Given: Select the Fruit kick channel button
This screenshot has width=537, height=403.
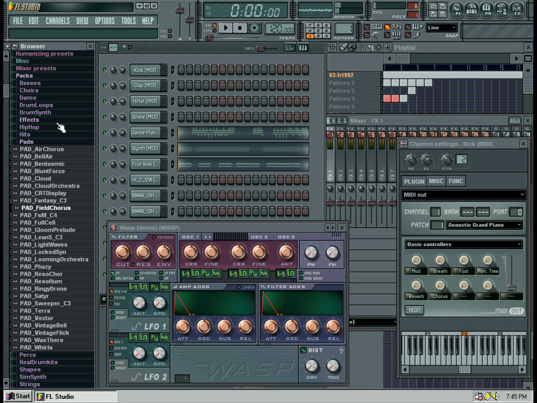Looking at the screenshot, I should click(146, 164).
